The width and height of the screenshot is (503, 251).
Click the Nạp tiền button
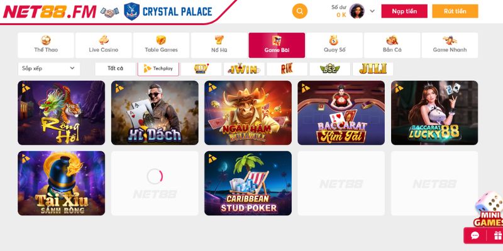pos(404,11)
